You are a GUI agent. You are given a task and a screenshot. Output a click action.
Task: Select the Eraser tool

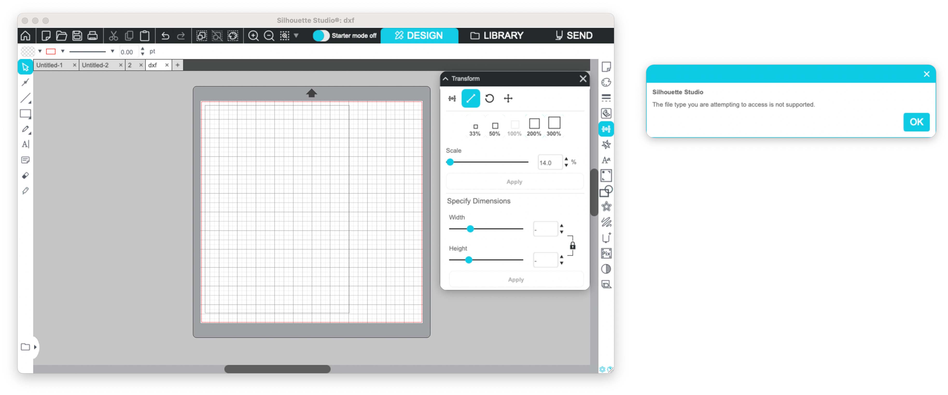click(25, 176)
